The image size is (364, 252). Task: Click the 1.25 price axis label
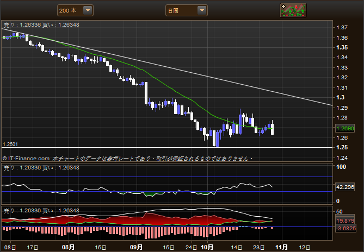click(342, 147)
